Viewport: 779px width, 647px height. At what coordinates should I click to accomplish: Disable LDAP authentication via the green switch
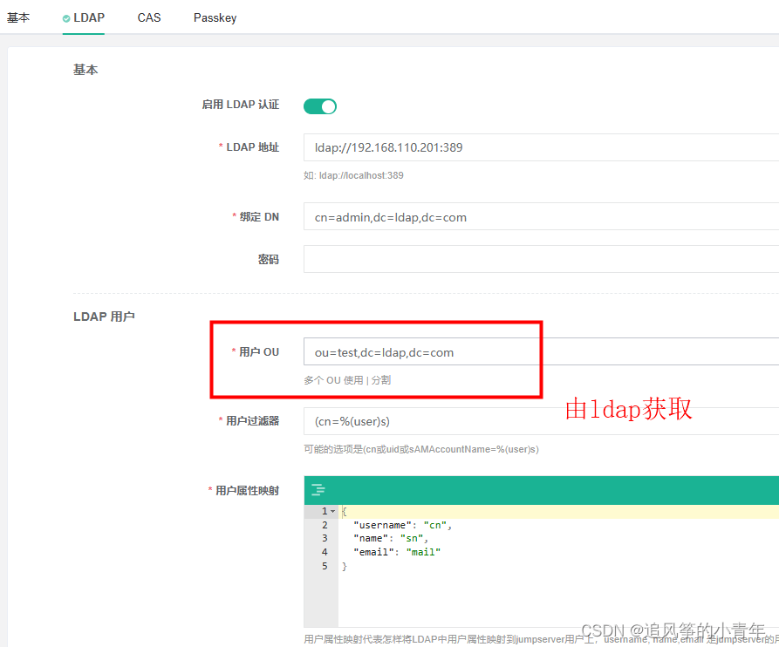(x=319, y=106)
